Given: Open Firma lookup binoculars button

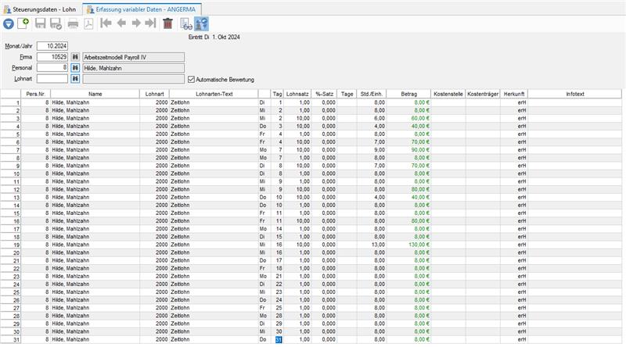Looking at the screenshot, I should [75, 57].
